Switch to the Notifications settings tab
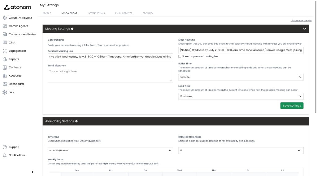 click(x=96, y=13)
